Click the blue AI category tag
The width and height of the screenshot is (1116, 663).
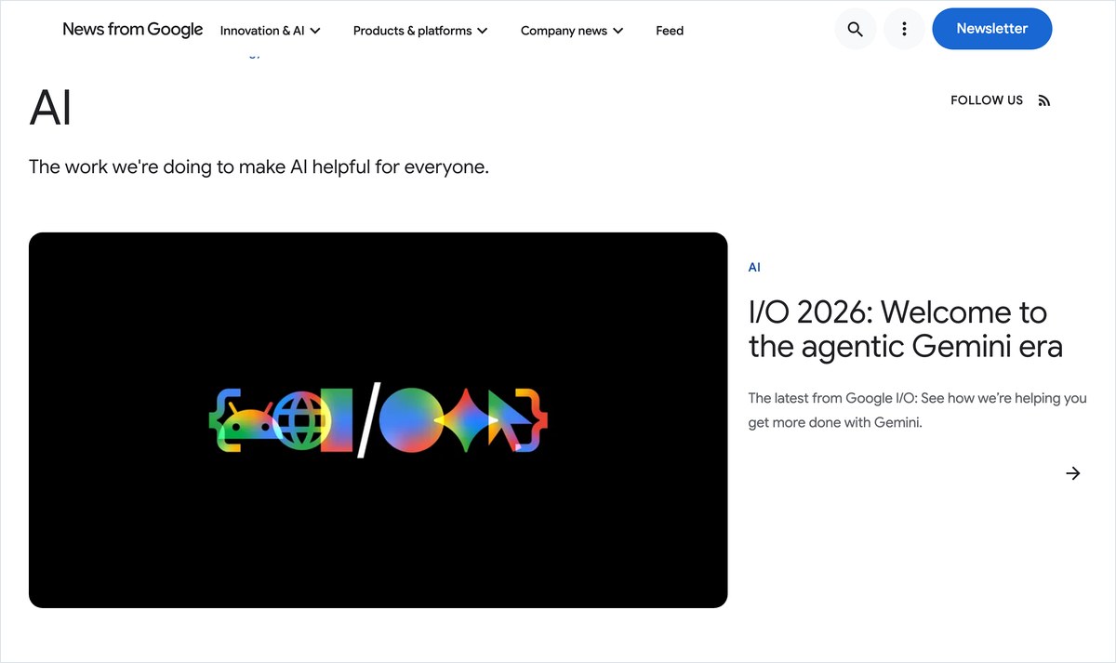pos(754,267)
